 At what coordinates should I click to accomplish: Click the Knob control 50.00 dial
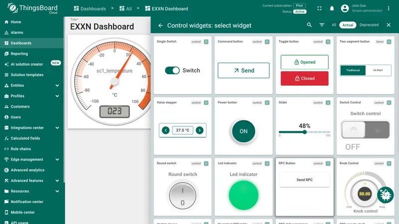point(365,194)
